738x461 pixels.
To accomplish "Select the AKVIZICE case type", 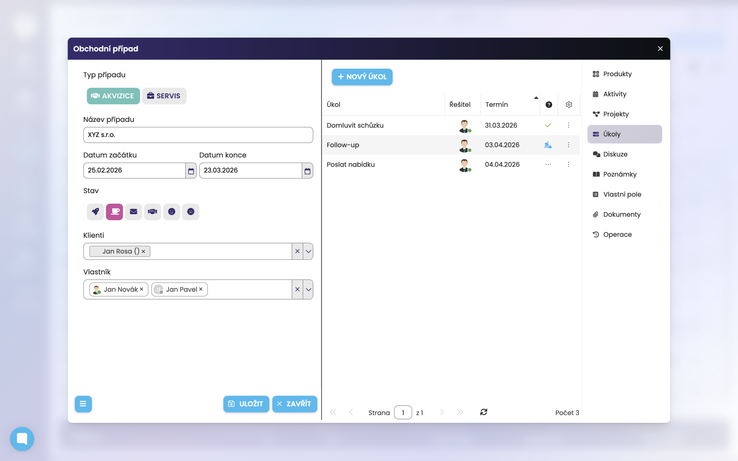I will click(x=113, y=96).
